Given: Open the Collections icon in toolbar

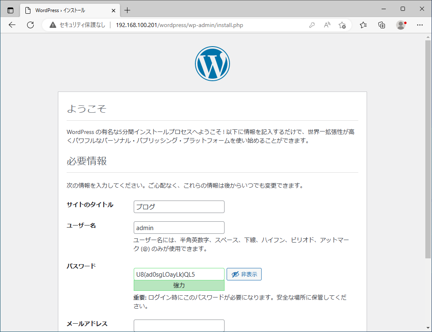Looking at the screenshot, I should tap(382, 25).
